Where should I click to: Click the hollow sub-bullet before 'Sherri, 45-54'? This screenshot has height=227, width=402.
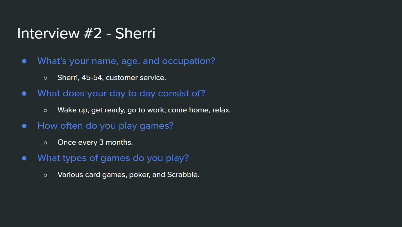point(46,78)
